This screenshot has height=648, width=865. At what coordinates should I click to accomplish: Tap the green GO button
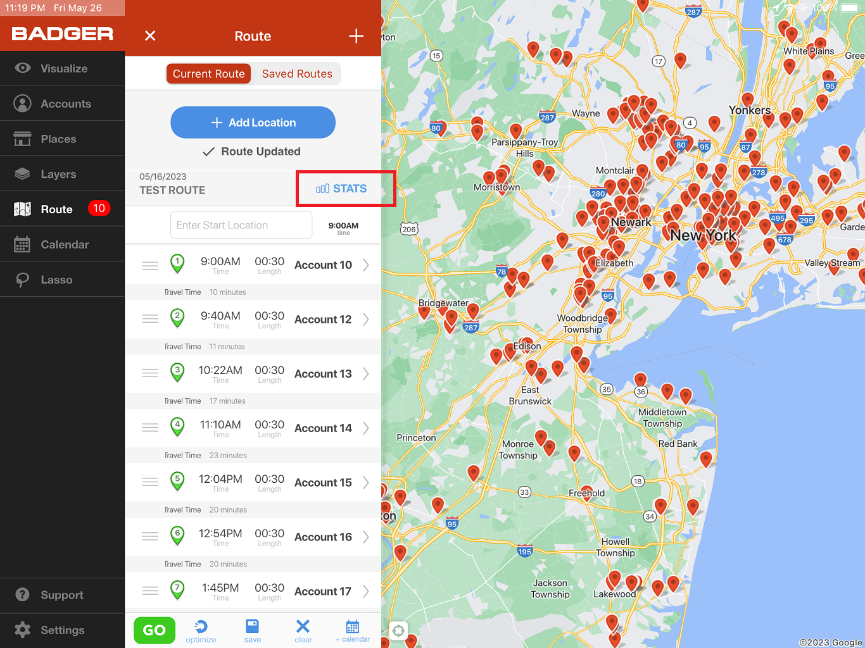(155, 630)
